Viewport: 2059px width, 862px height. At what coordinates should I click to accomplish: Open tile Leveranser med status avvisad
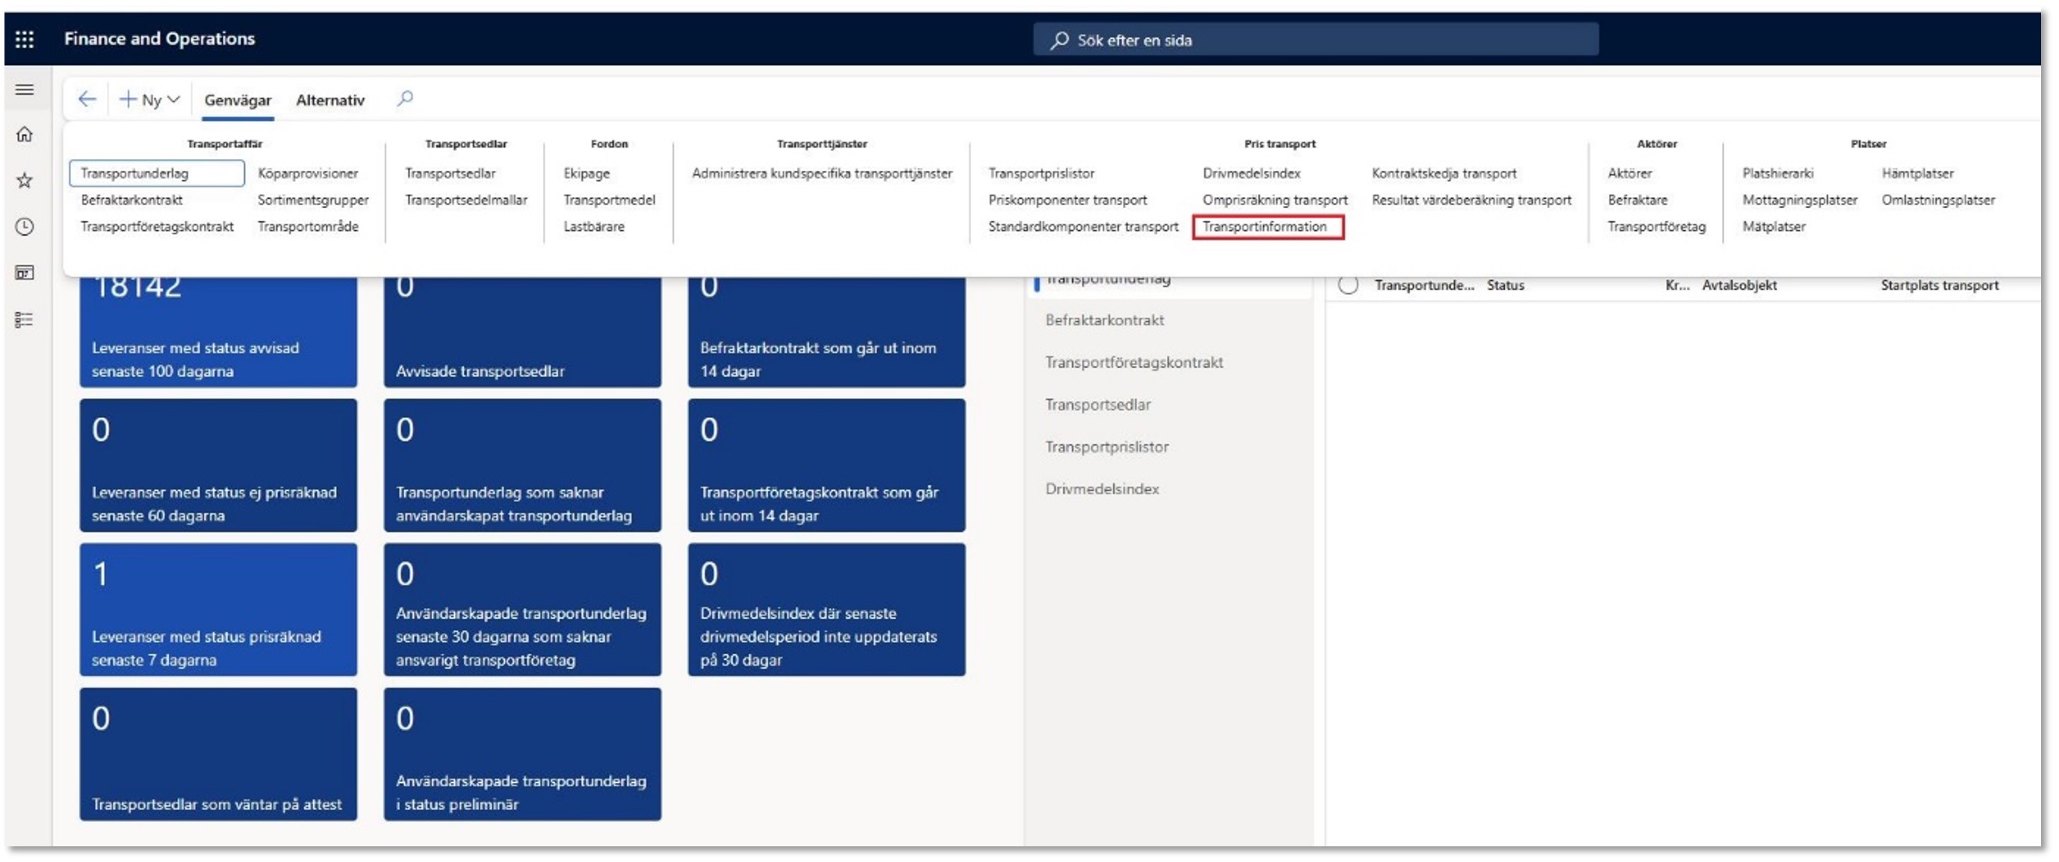point(218,332)
